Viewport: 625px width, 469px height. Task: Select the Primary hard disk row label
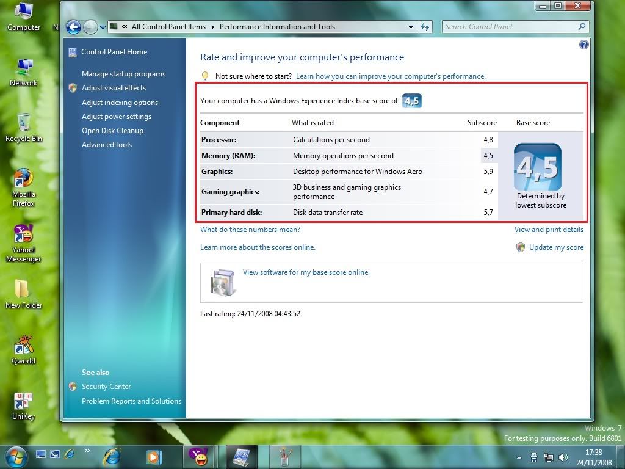[231, 212]
